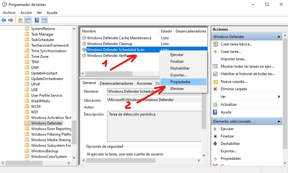The height and width of the screenshot is (173, 288).
Task: Click the red X Eliminar carpeta icon
Action: 215,89
